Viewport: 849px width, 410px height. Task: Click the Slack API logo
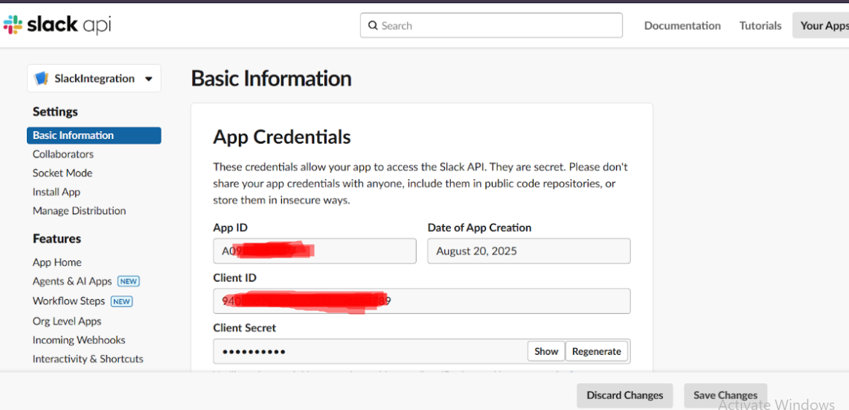57,25
